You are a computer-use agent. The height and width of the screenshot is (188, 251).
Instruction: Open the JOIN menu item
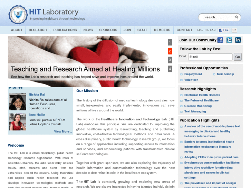pyautogui.click(x=127, y=30)
